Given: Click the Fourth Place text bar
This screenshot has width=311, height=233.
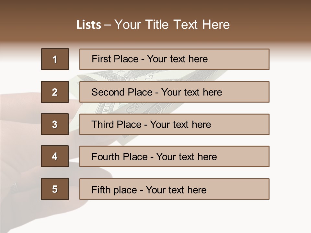Looking at the screenshot, I should tap(174, 156).
